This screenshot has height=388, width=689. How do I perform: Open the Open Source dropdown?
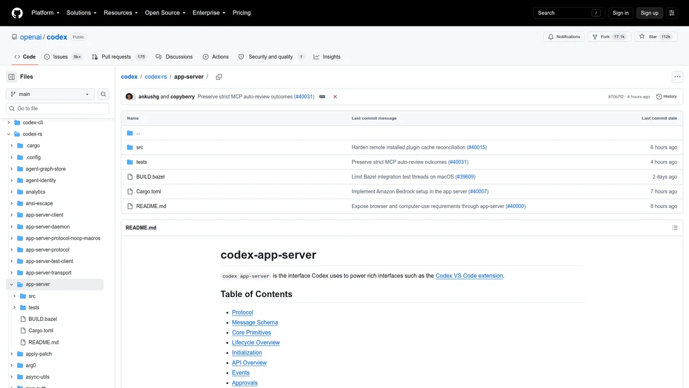click(166, 13)
